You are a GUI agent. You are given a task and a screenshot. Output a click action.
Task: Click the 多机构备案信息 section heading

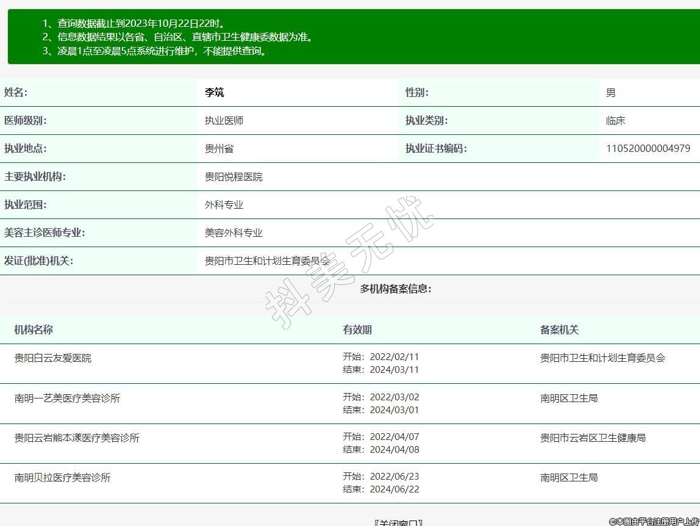pos(396,289)
